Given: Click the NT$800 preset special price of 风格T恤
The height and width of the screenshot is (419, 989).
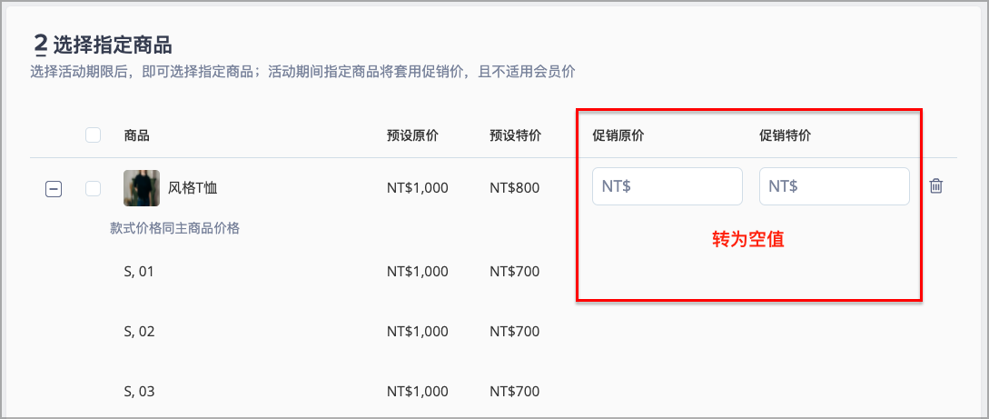Looking at the screenshot, I should pyautogui.click(x=514, y=188).
